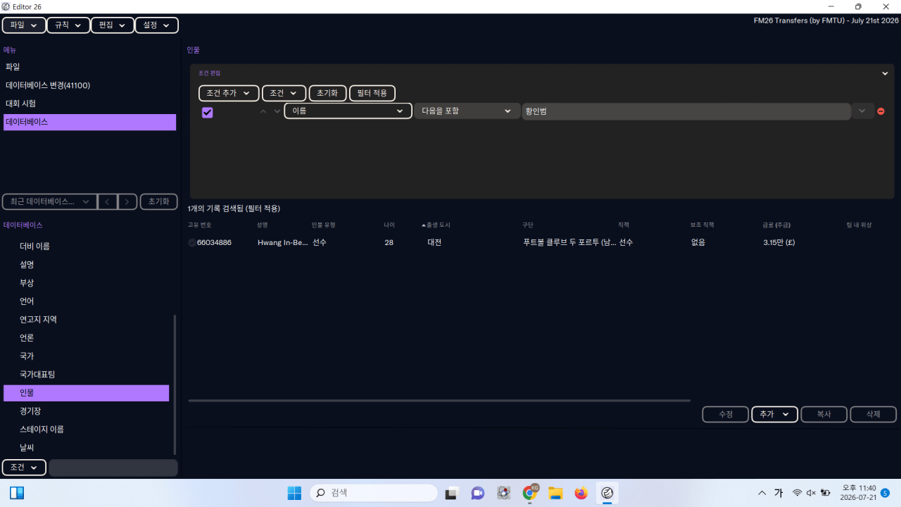The height and width of the screenshot is (507, 901).
Task: Collapse the 조건 편집 panel chevron
Action: (885, 73)
